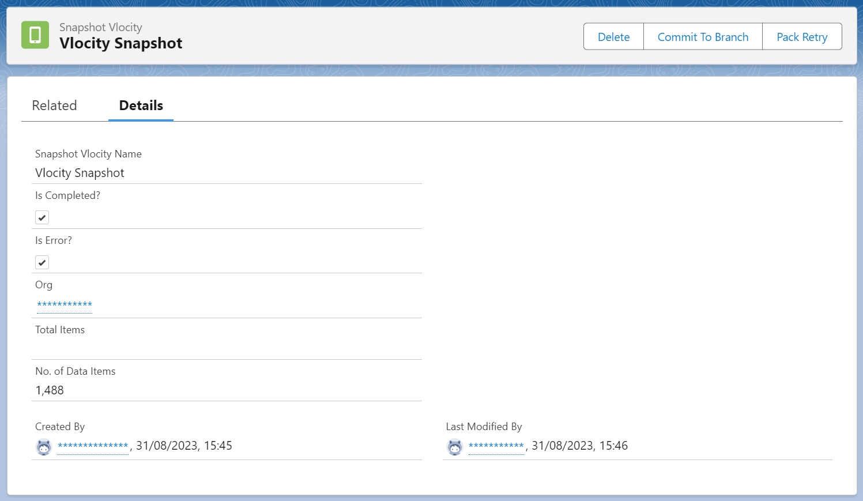
Task: Click the Last Modified By user avatar
Action: point(455,447)
